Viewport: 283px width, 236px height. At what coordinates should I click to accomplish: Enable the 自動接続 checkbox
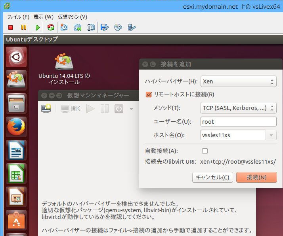pyautogui.click(x=205, y=151)
